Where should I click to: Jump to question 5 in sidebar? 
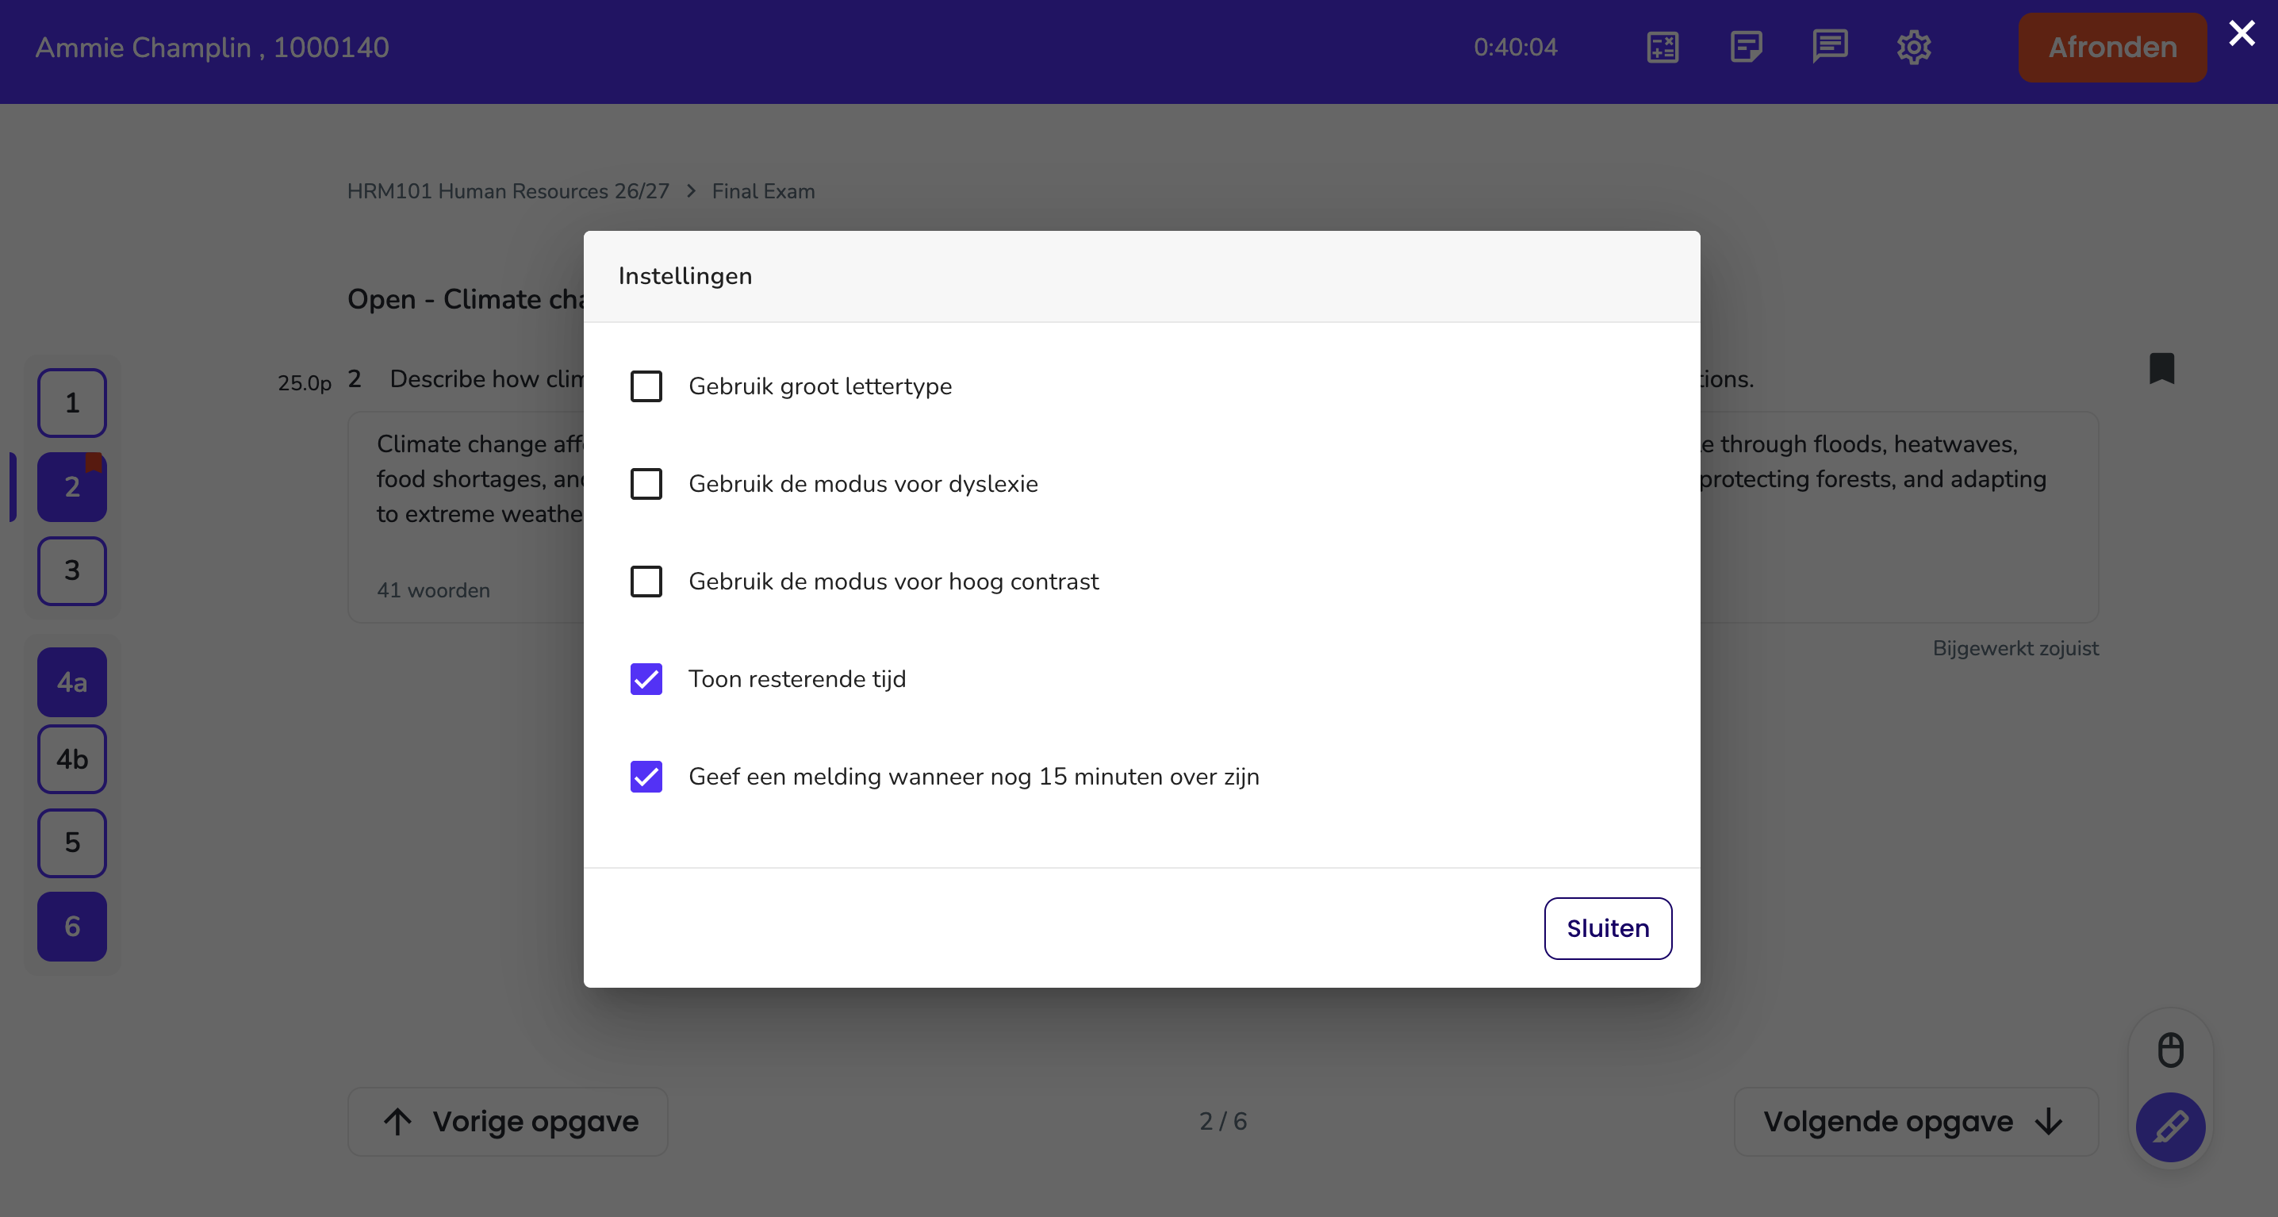click(x=71, y=843)
